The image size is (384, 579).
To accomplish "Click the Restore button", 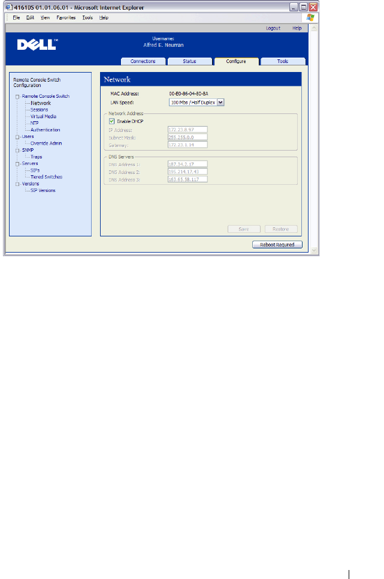I will point(281,229).
